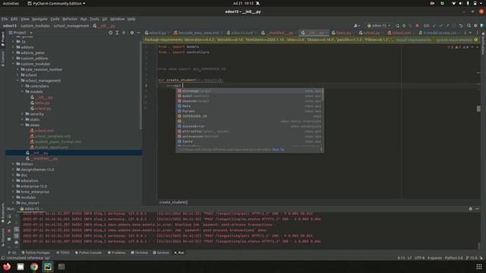Open the Terminal tool window tab
The image size is (486, 273).
pyautogui.click(x=139, y=253)
